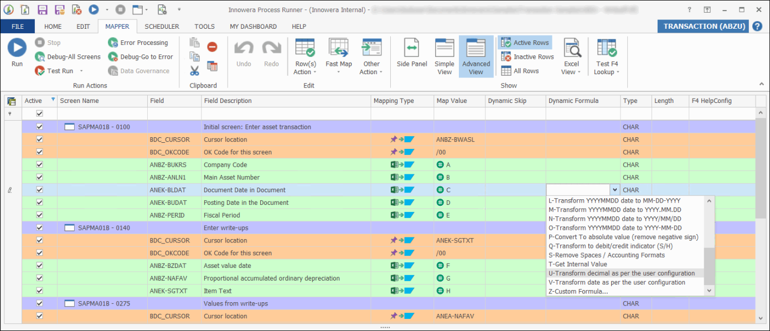
Task: Toggle Active checkbox for ANBZ-PERID row
Action: point(39,215)
